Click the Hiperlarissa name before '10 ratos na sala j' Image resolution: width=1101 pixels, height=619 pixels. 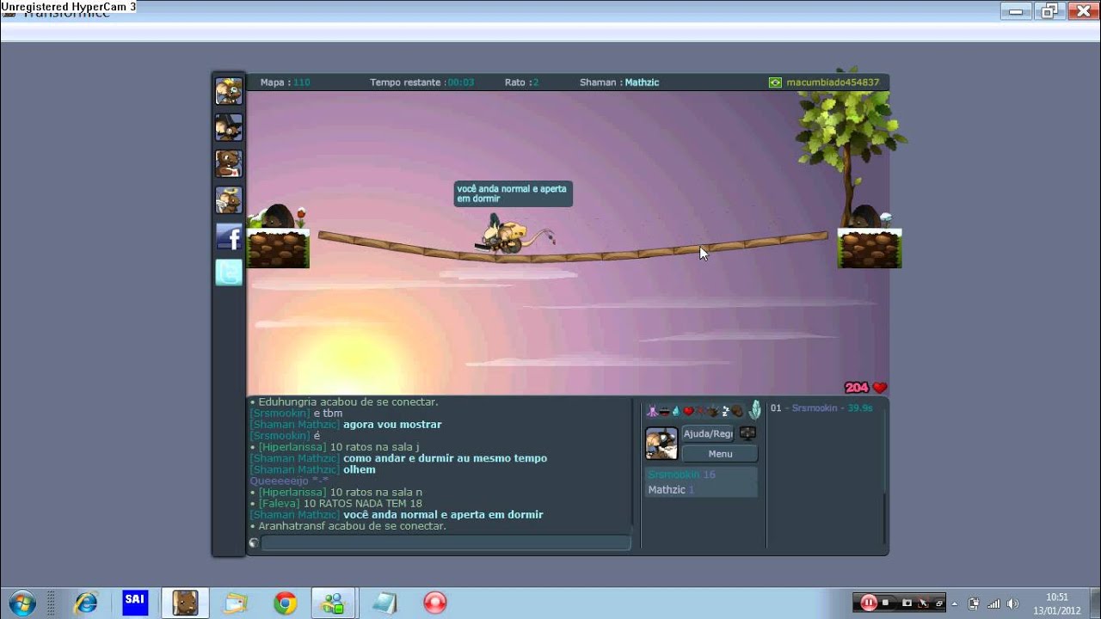pyautogui.click(x=292, y=447)
